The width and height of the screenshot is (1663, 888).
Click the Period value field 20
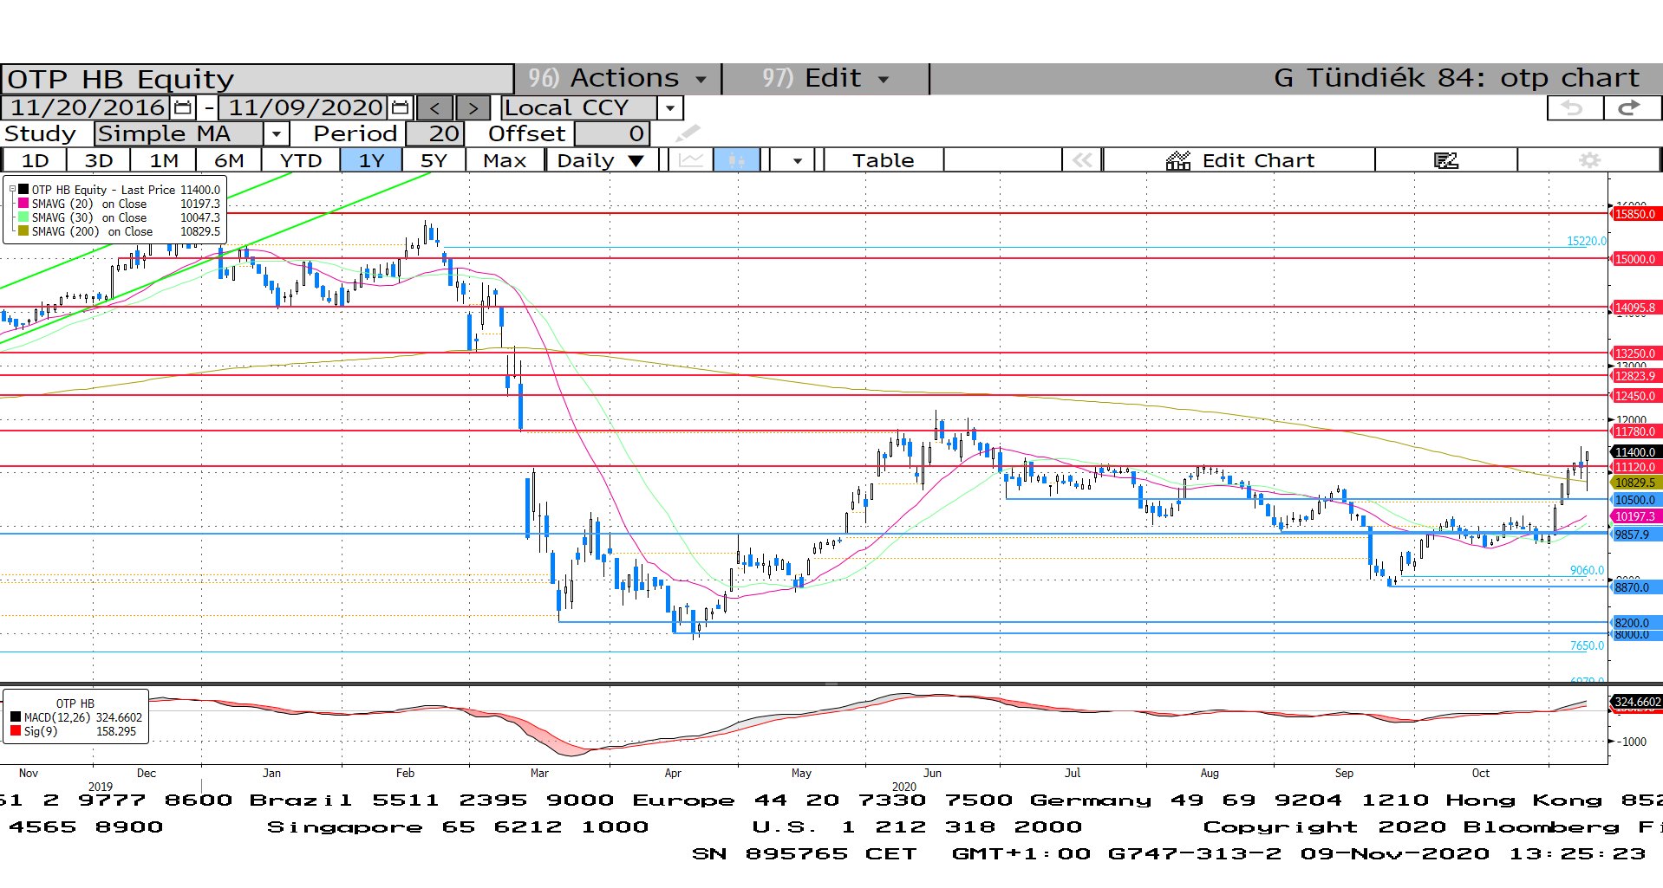click(435, 133)
